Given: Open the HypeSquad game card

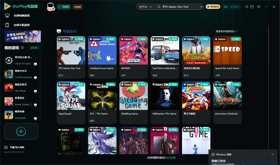Looking at the screenshot, I should [71, 103].
